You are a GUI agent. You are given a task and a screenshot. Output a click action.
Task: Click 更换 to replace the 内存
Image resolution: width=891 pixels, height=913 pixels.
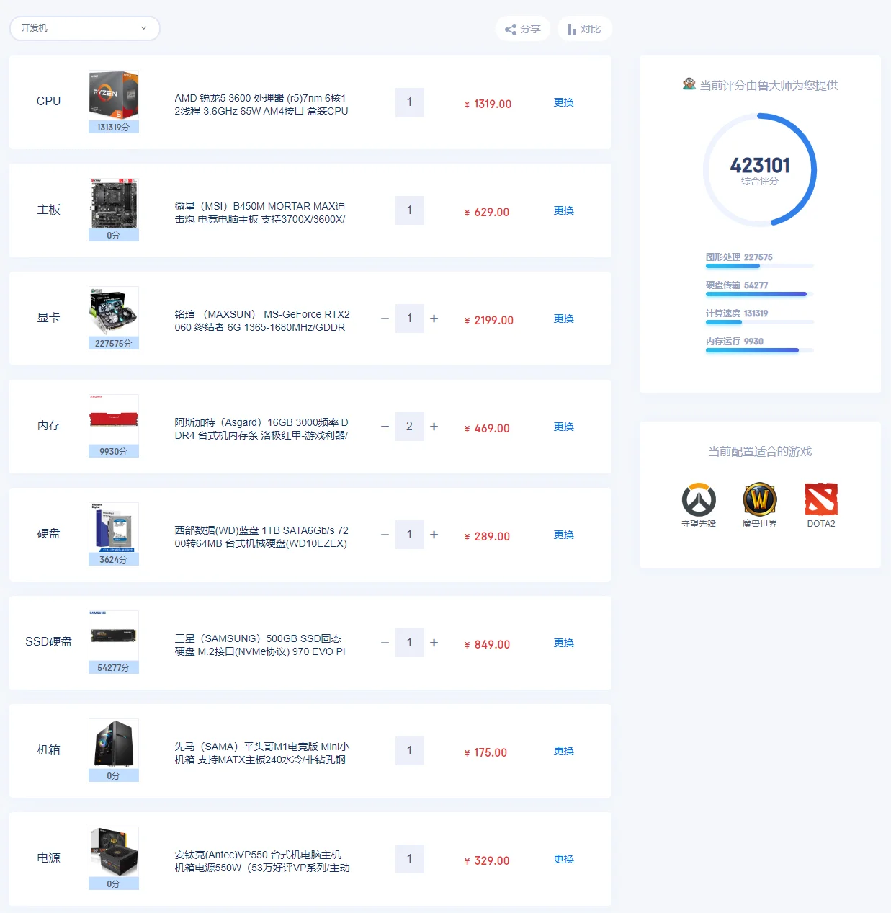[564, 427]
